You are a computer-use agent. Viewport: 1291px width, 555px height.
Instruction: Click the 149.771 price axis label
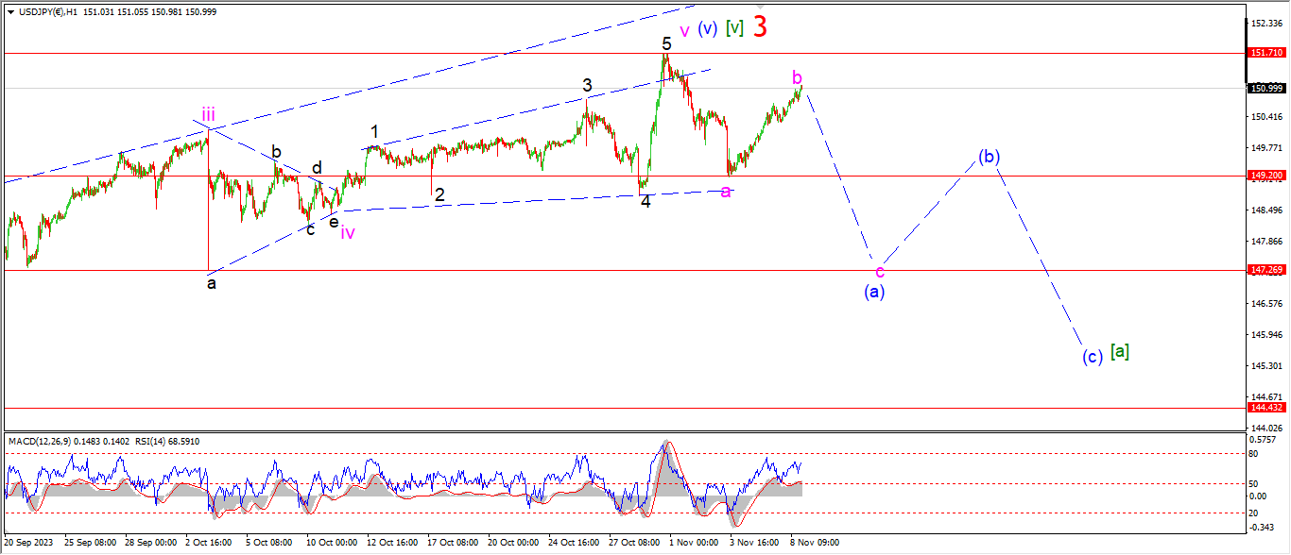1266,147
